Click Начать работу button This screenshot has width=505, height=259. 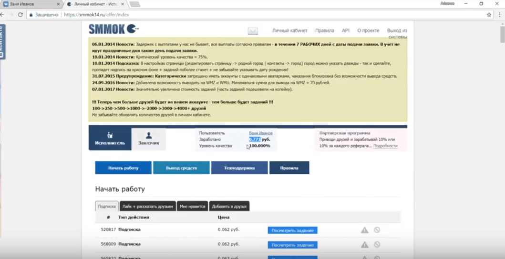pos(124,168)
